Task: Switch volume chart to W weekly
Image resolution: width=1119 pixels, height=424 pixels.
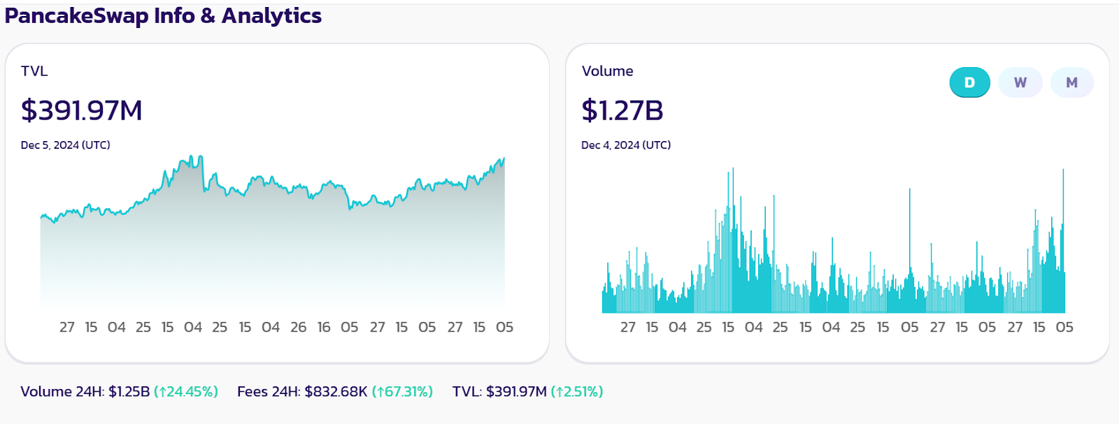Action: 1020,82
